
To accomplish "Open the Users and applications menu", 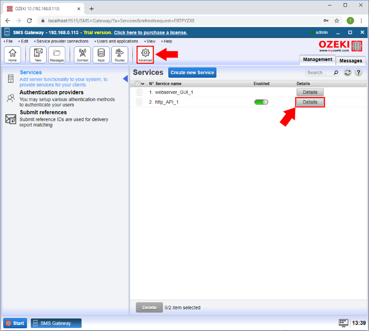I will pyautogui.click(x=117, y=42).
